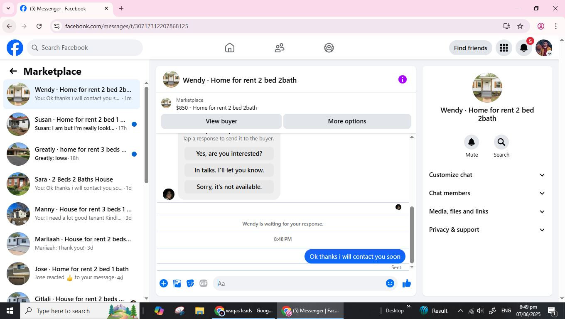565x319 pixels.
Task: Open the Friends icon in top navigation
Action: point(280,48)
